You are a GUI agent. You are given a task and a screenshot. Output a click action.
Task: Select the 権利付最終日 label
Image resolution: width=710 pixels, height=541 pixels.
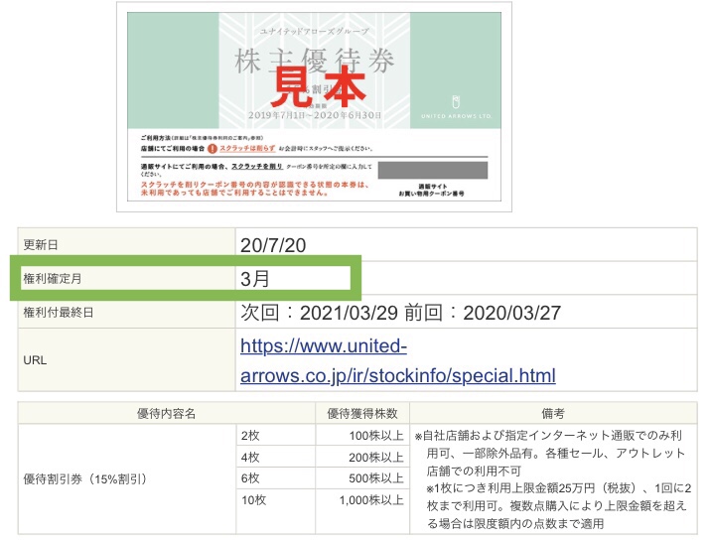59,313
